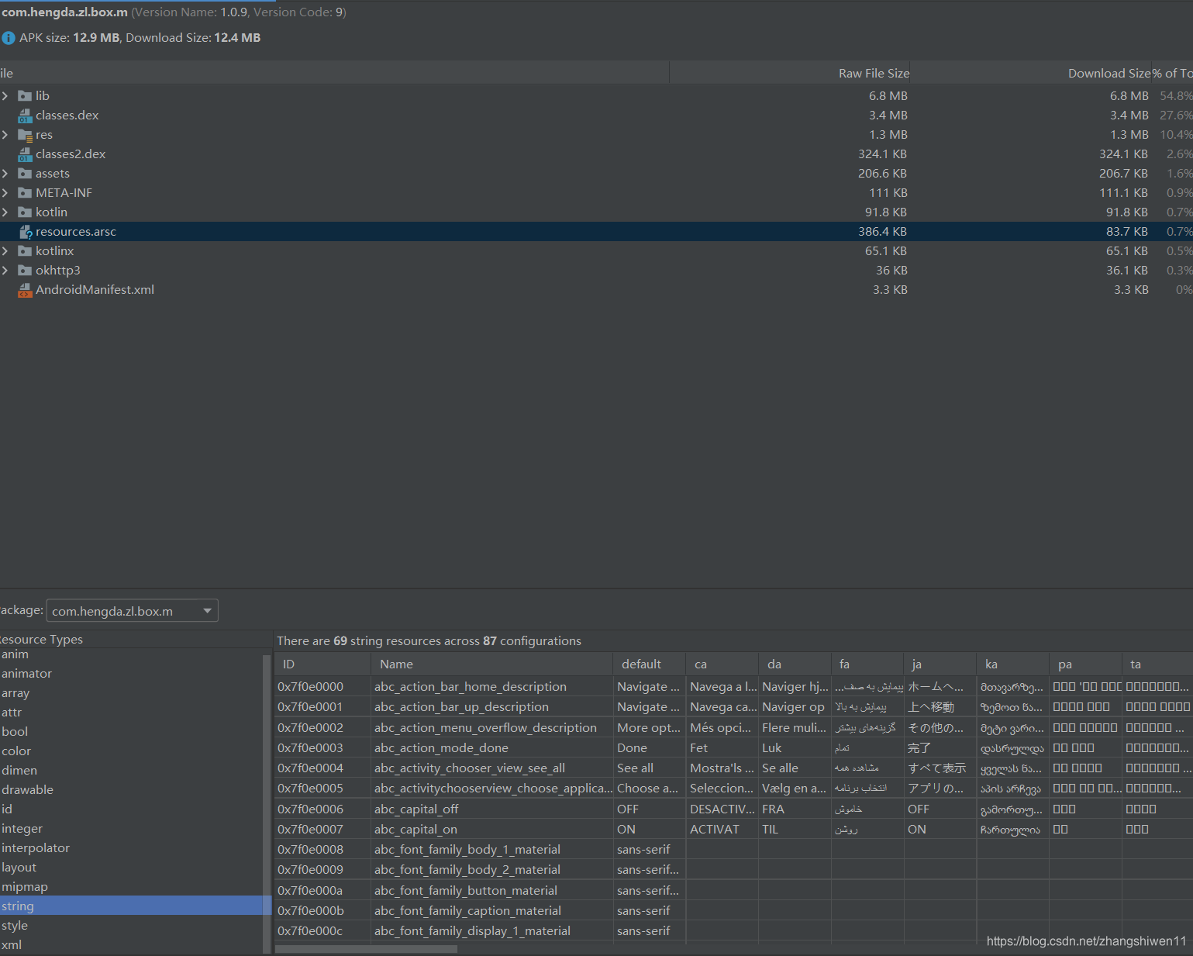This screenshot has width=1193, height=956.
Task: Select the anim resource type
Action: [132, 654]
